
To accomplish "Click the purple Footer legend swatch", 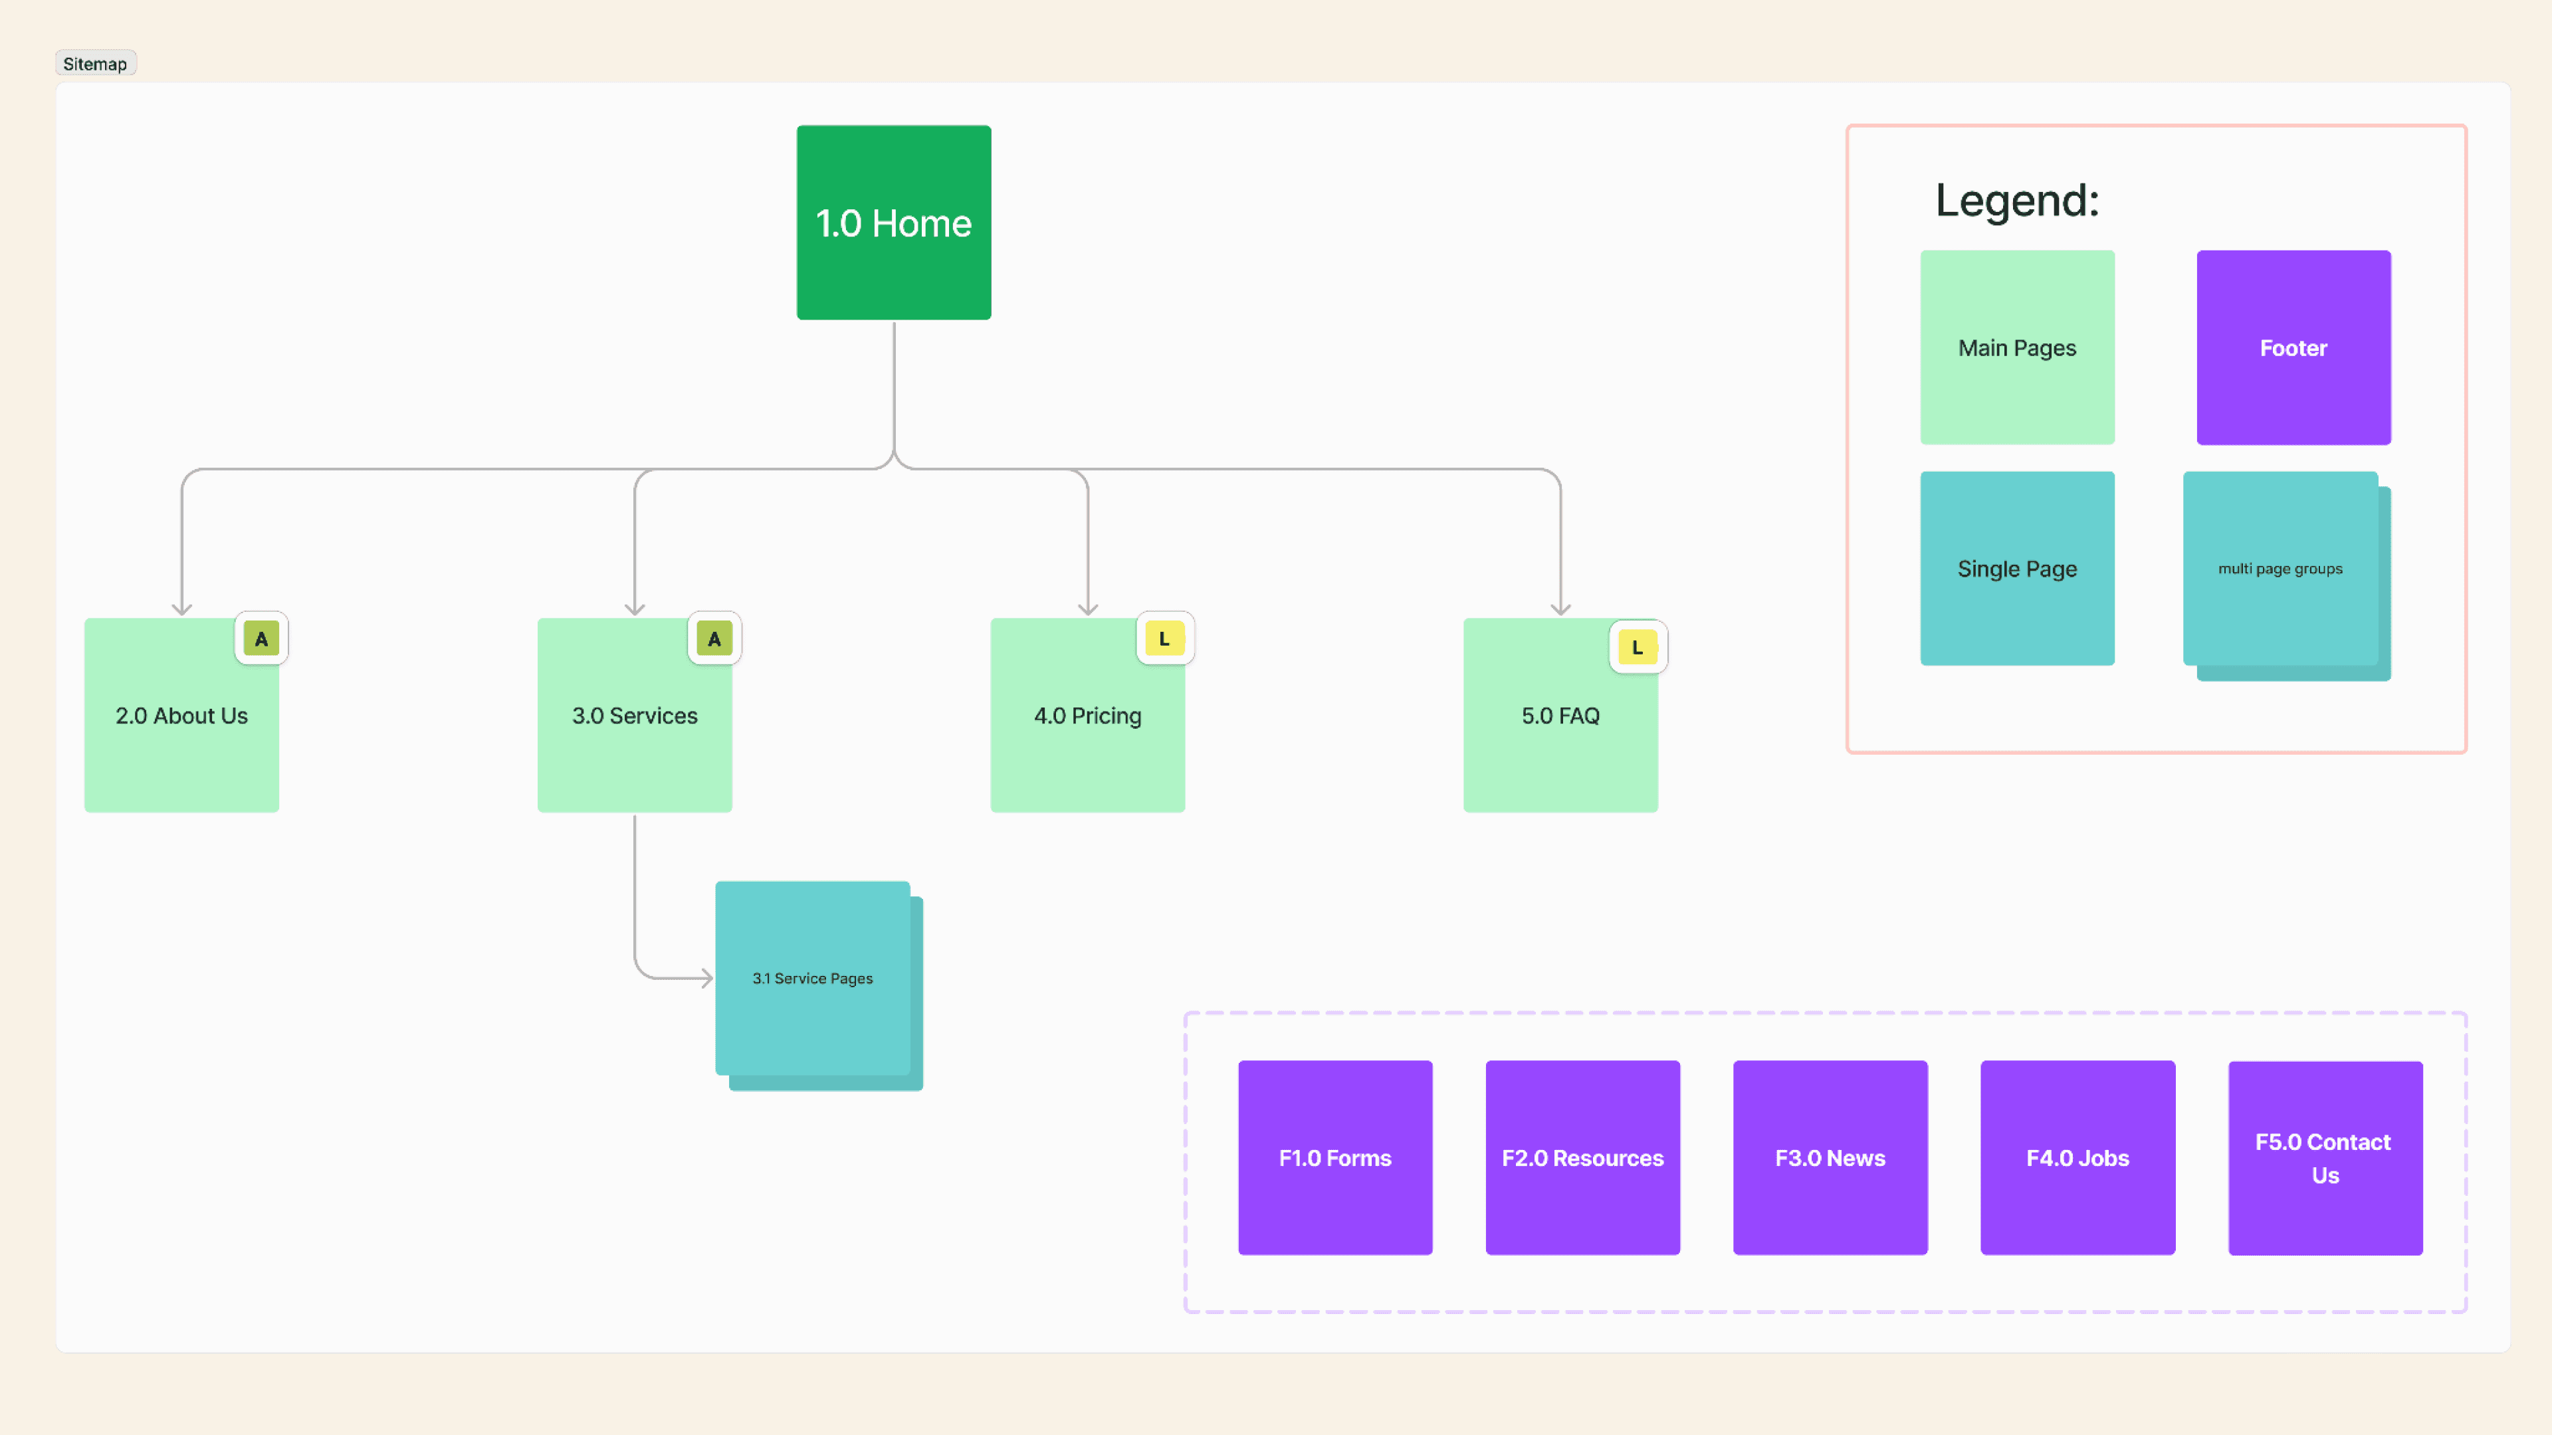I will 2292,347.
